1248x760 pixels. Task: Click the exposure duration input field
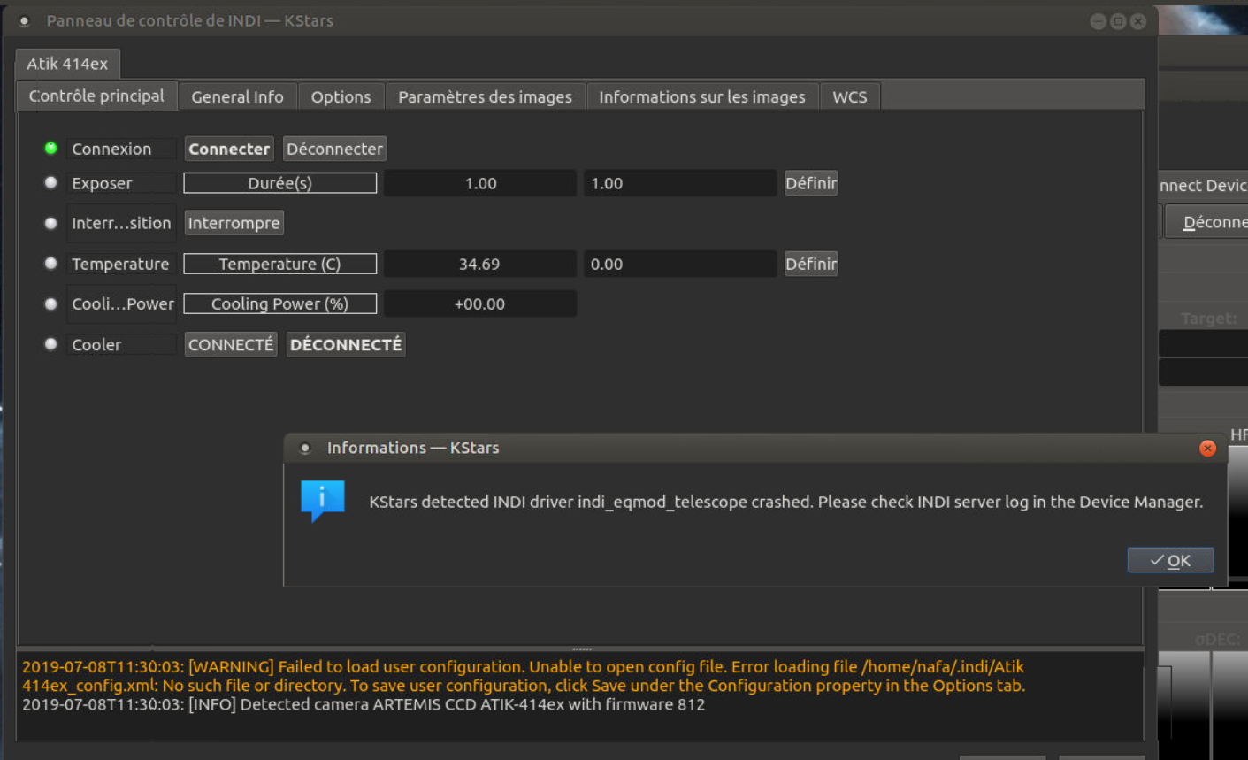coord(679,183)
